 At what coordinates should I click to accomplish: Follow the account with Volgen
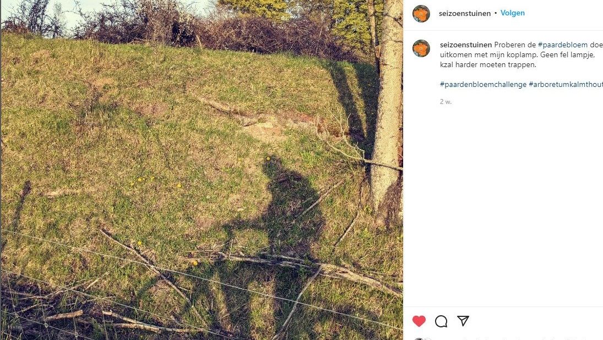coord(513,13)
